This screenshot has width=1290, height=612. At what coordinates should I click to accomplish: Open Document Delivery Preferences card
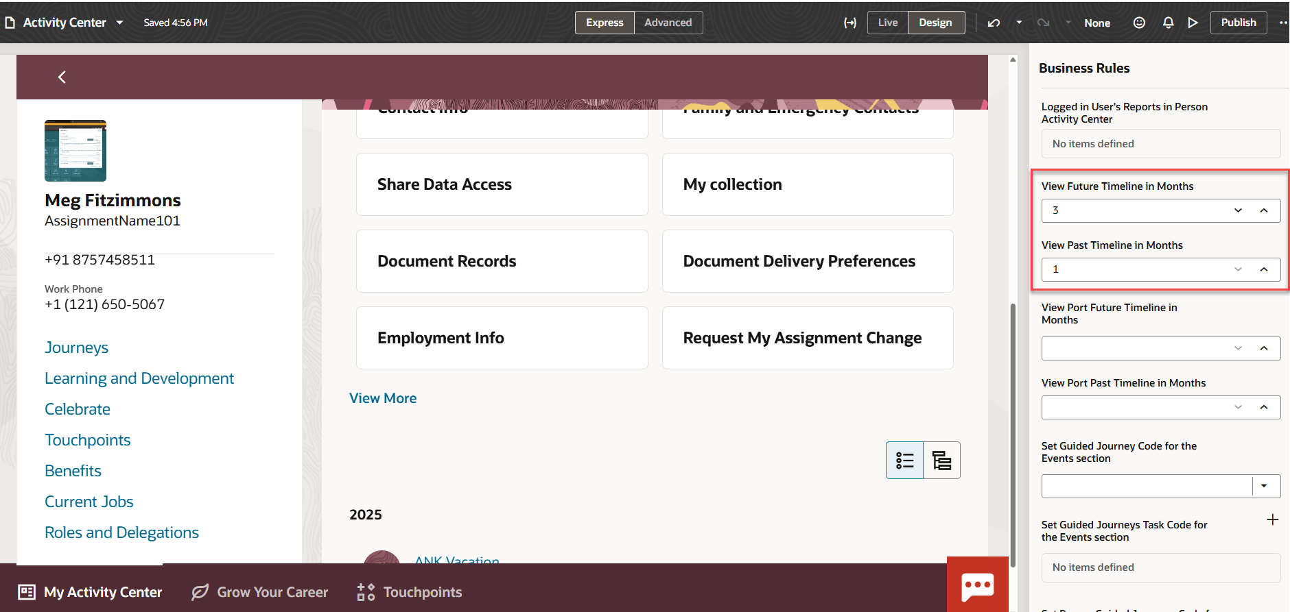[808, 261]
